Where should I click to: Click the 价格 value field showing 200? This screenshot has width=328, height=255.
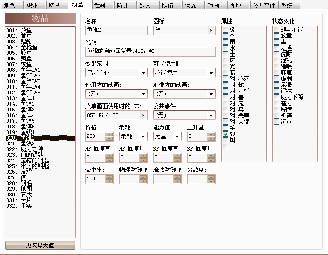pyautogui.click(x=95, y=136)
